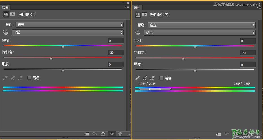Image resolution: width=263 pixels, height=140 pixels.
Task: Select the subtract-from-sample eyedropper in right panel
Action: pos(152,78)
